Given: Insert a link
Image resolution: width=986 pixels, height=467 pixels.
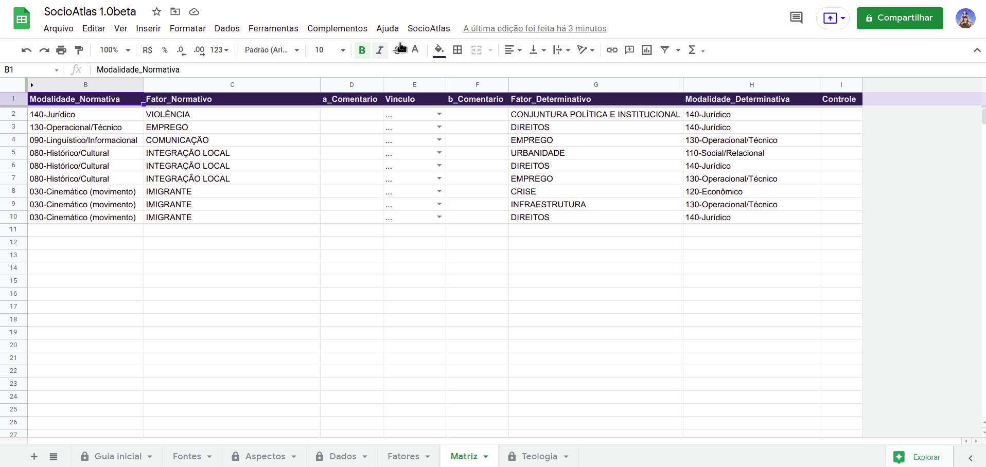Looking at the screenshot, I should click(x=612, y=50).
